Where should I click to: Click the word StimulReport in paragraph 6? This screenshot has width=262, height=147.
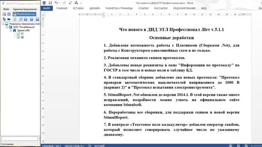(115, 117)
